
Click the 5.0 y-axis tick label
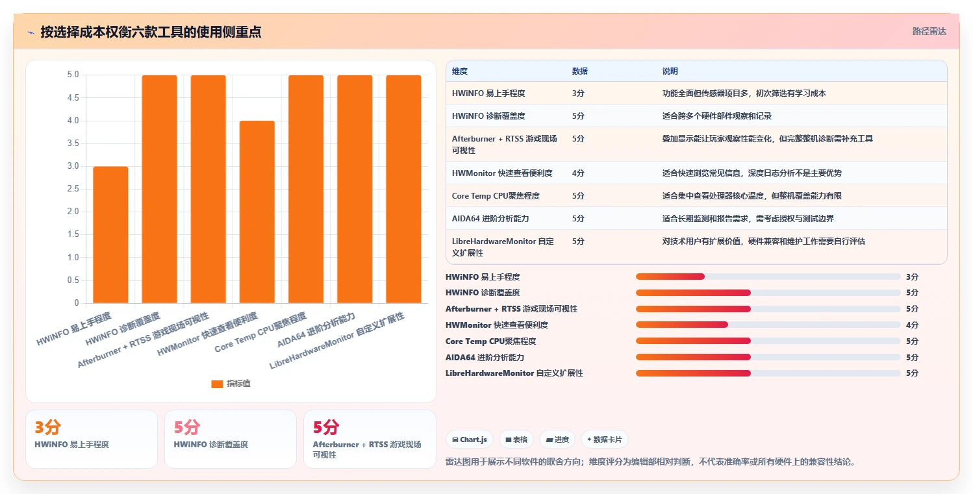pos(73,75)
